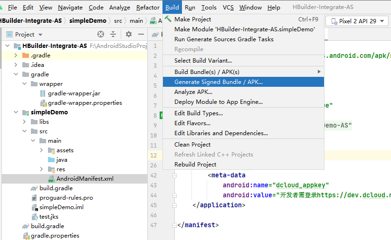
Task: Click the java folder icon
Action: [51, 159]
